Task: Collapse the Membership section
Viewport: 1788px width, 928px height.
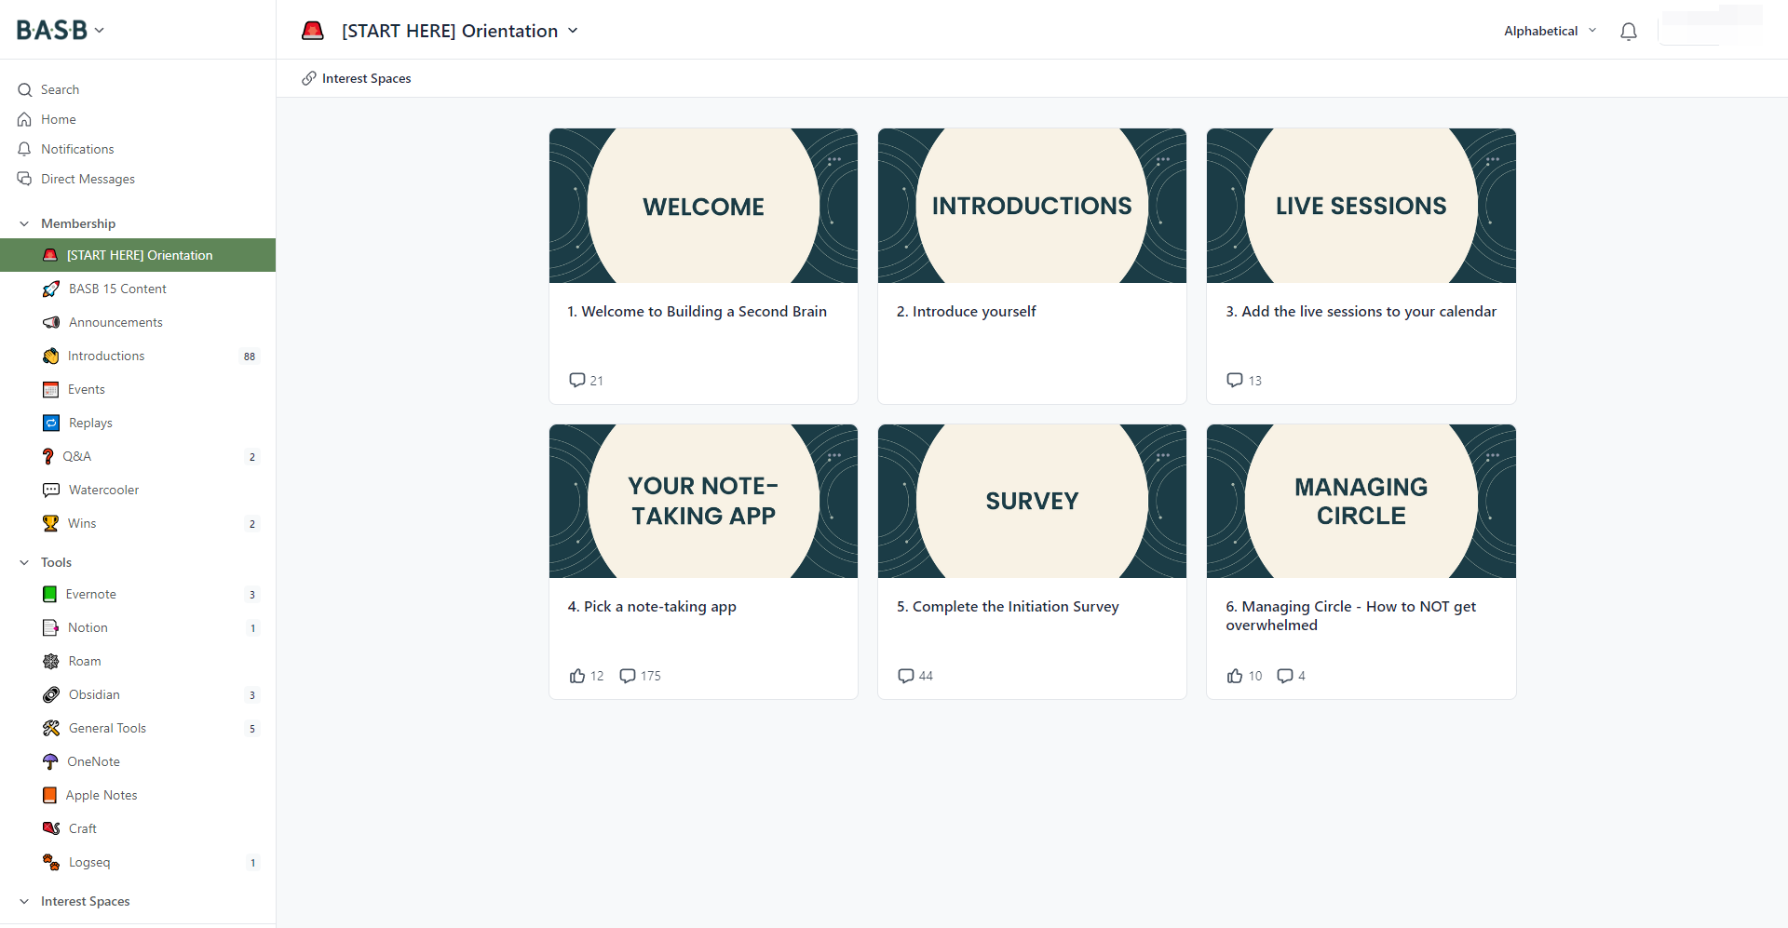Action: click(24, 223)
